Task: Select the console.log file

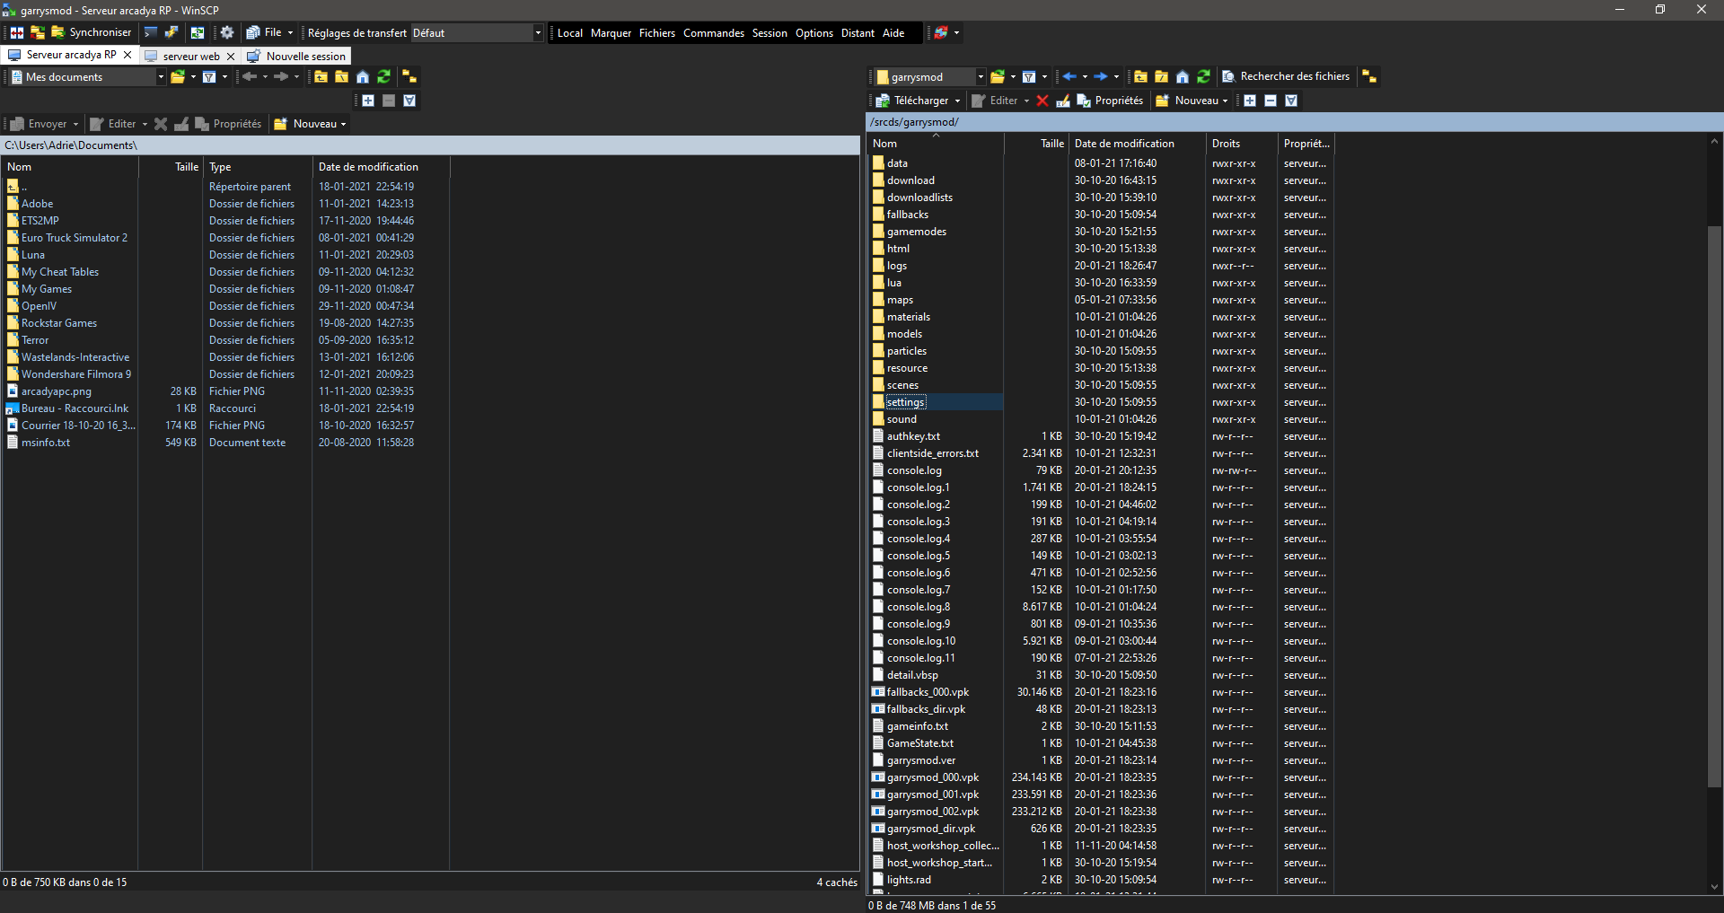Action: click(914, 470)
